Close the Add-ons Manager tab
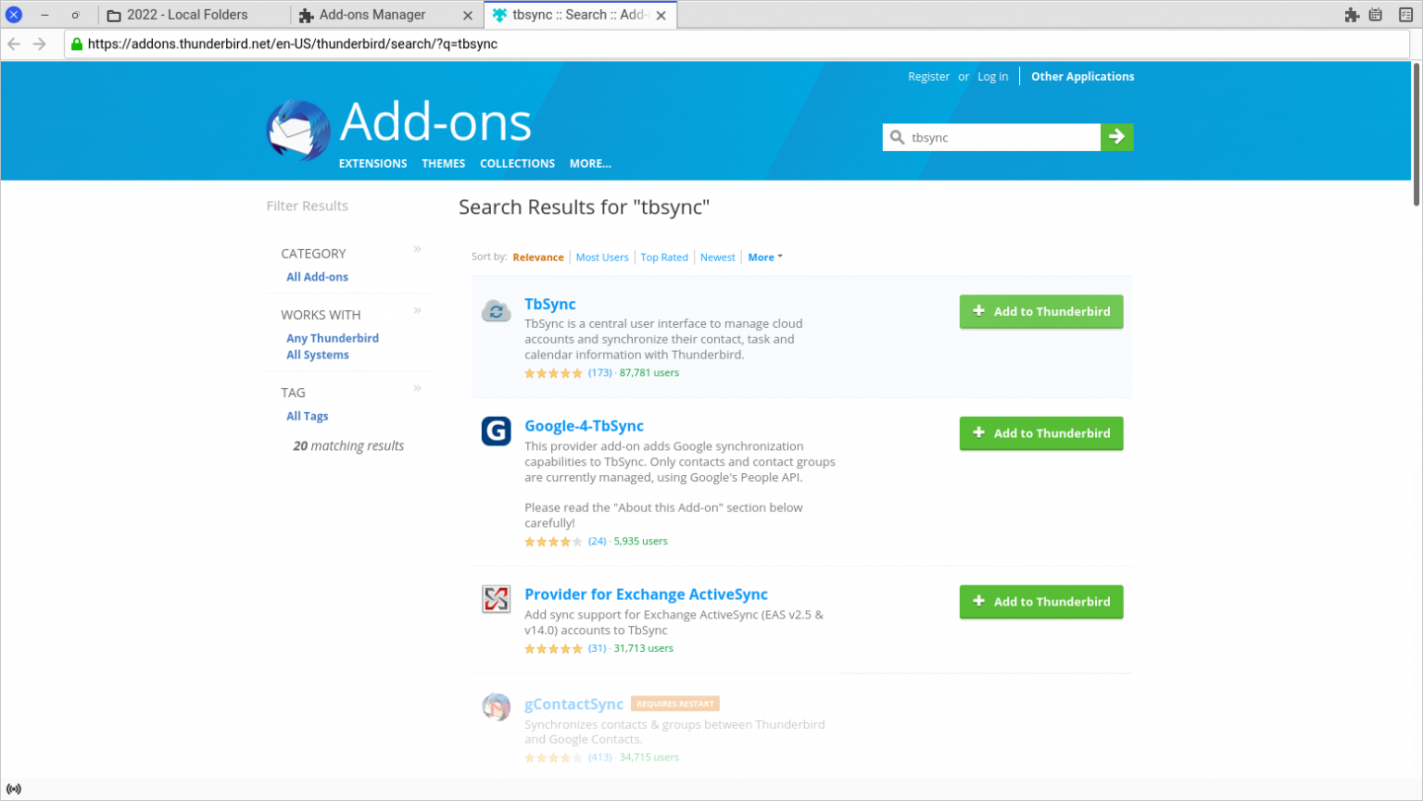This screenshot has width=1423, height=801. coord(467,15)
